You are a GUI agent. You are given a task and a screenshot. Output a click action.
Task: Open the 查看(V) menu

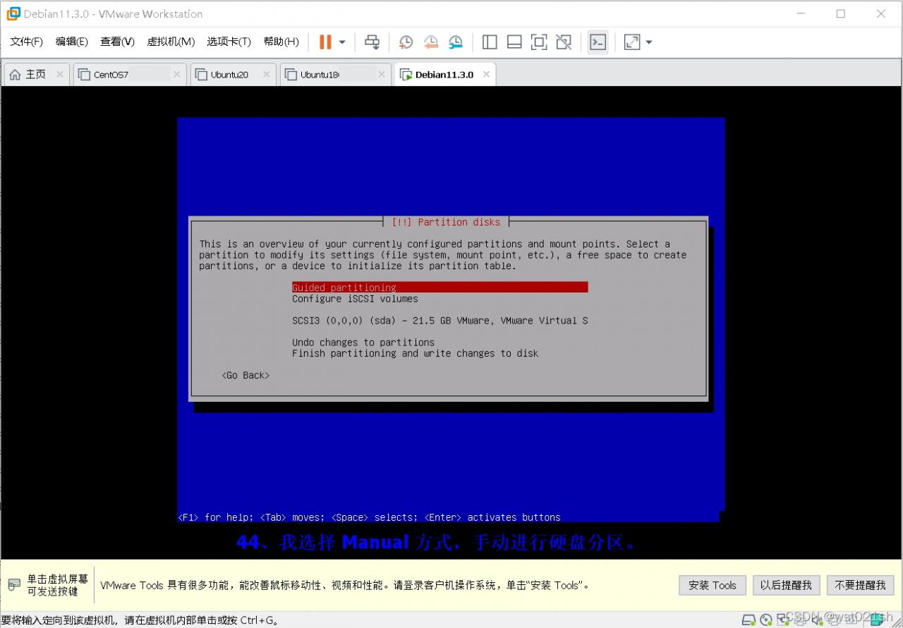pyautogui.click(x=117, y=42)
